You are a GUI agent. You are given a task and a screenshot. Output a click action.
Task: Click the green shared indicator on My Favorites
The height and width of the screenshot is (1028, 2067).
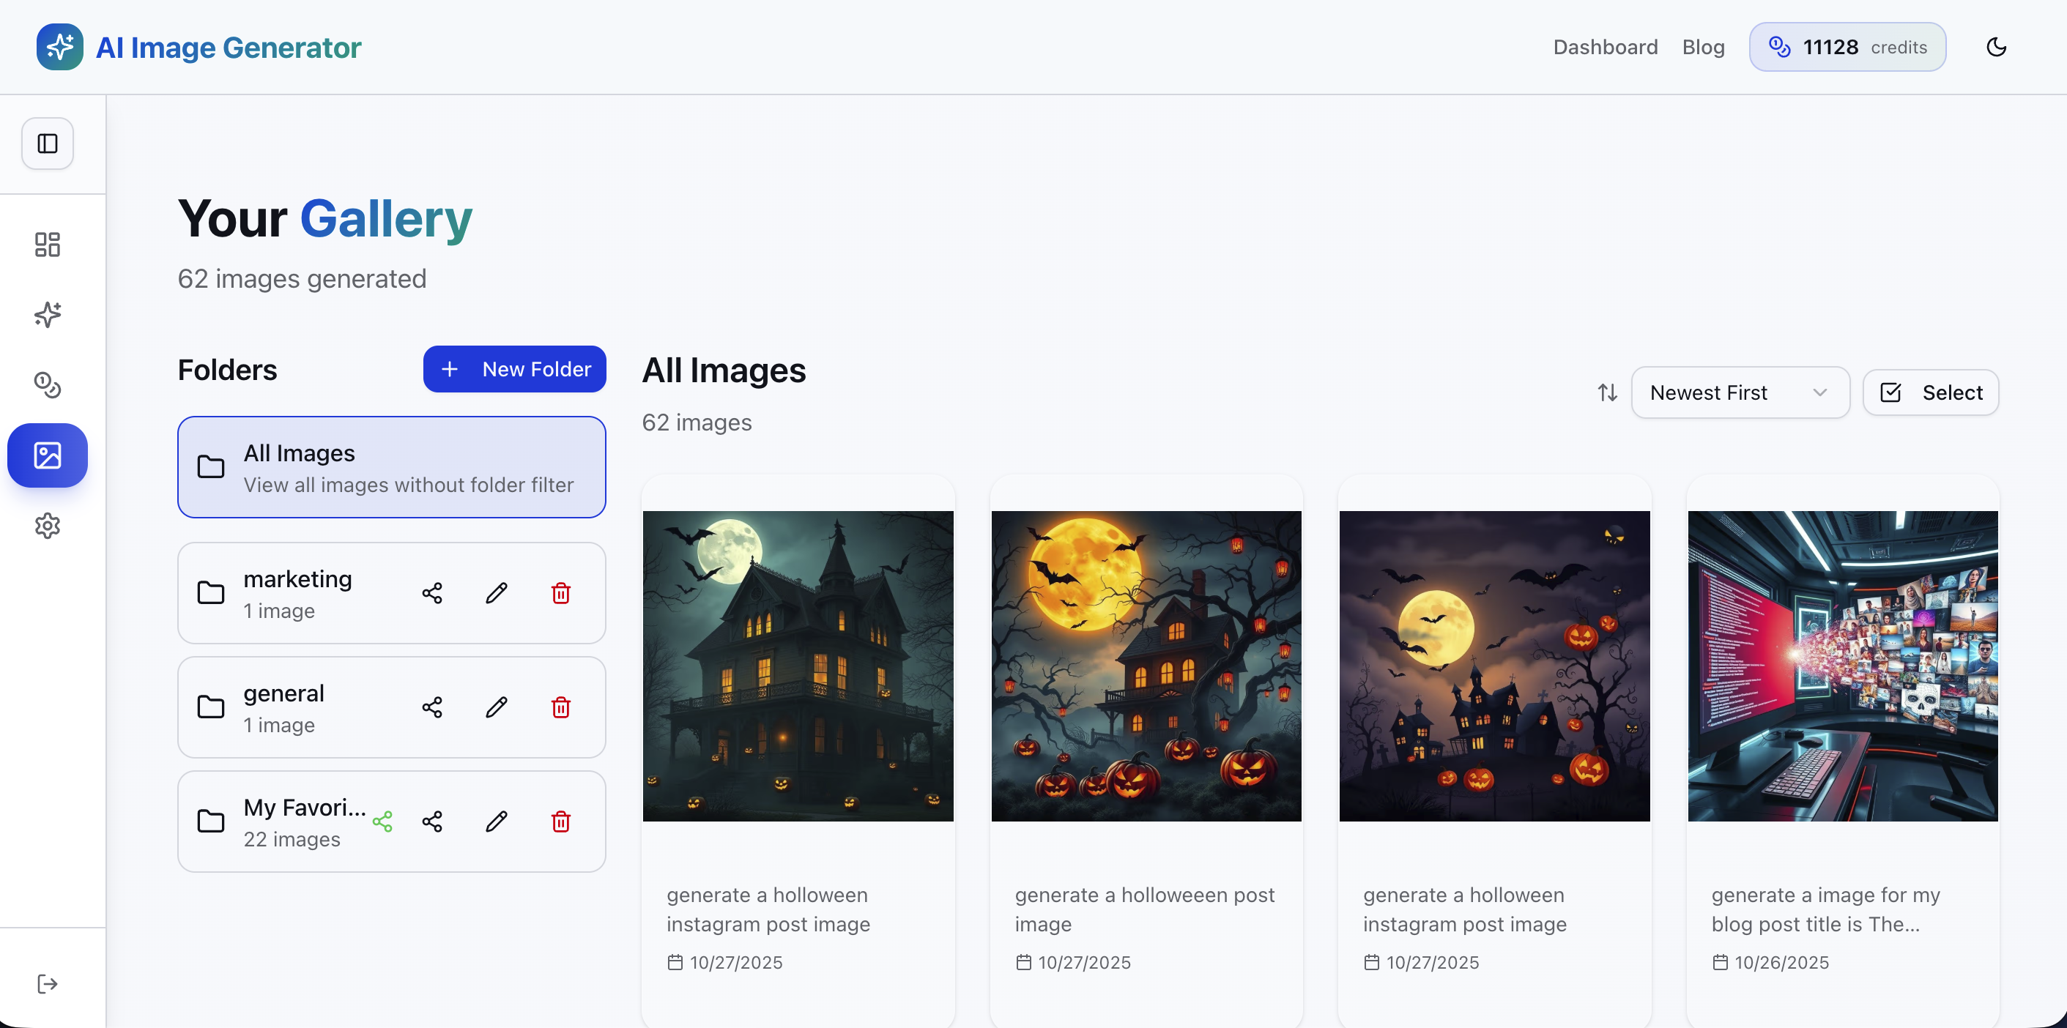383,821
